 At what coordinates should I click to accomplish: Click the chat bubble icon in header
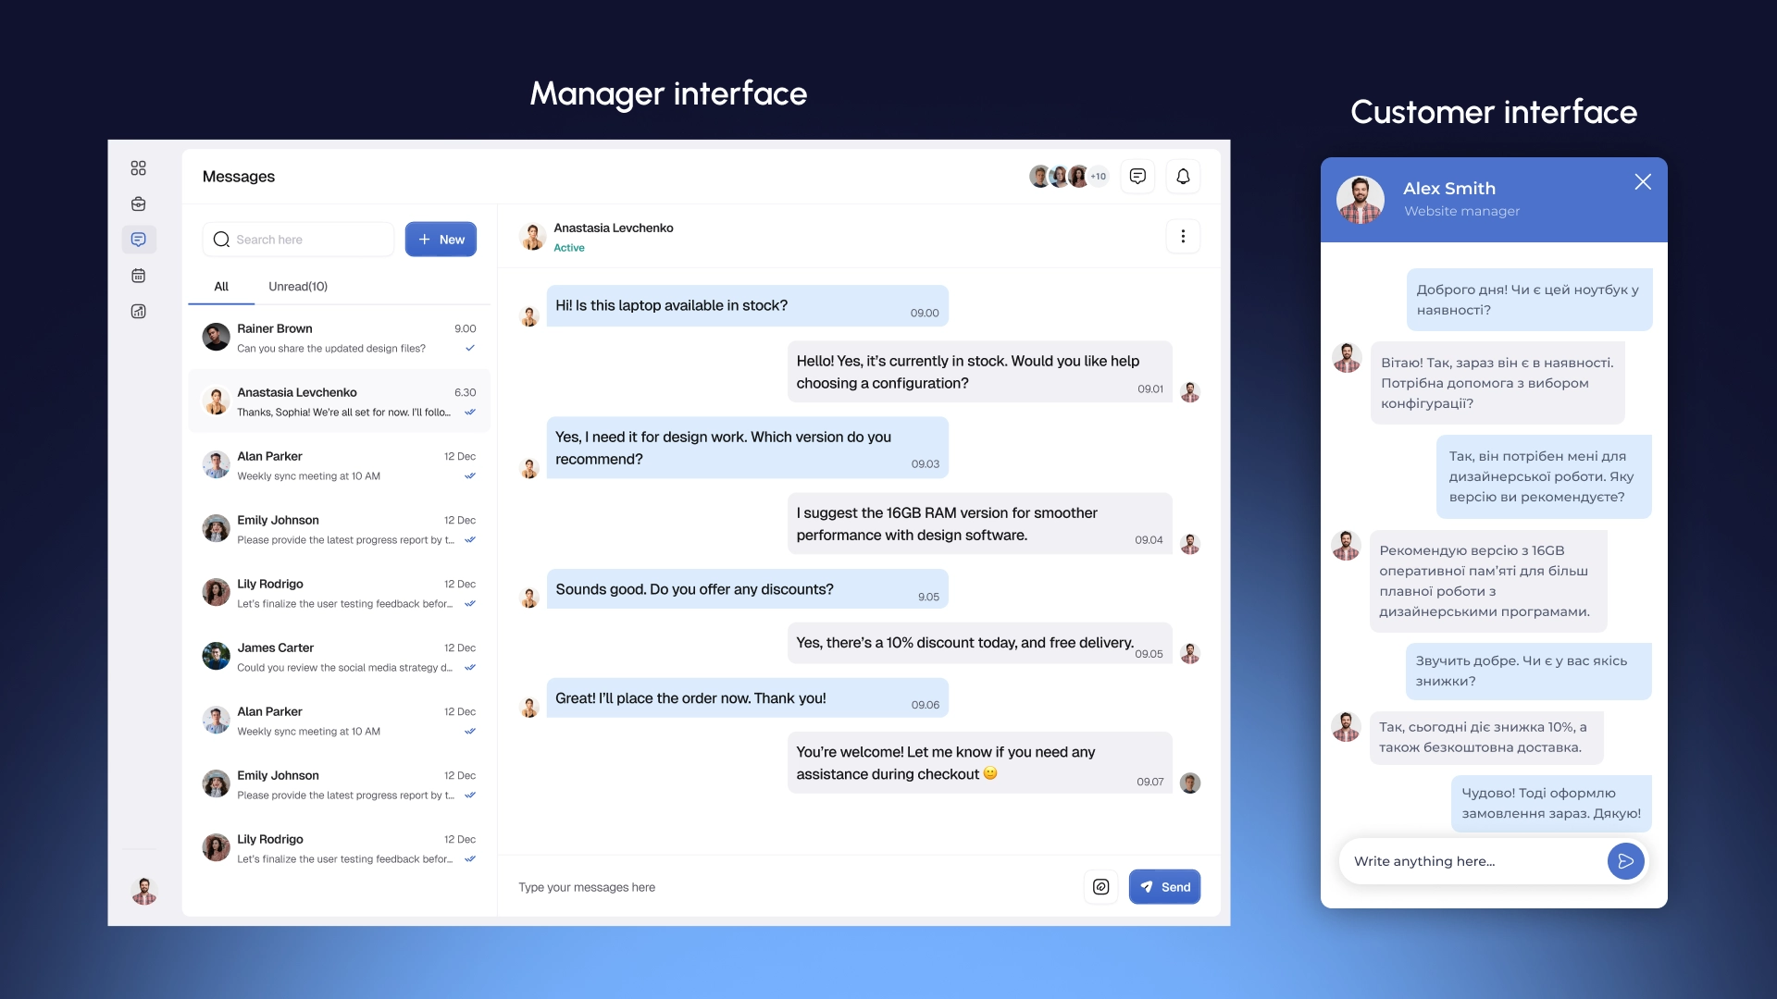[x=1137, y=177]
